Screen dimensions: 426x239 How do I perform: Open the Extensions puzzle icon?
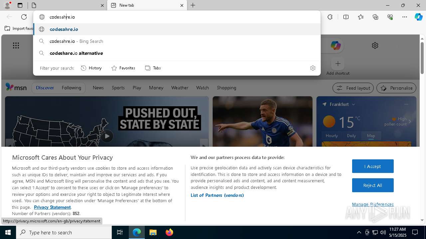tap(330, 17)
